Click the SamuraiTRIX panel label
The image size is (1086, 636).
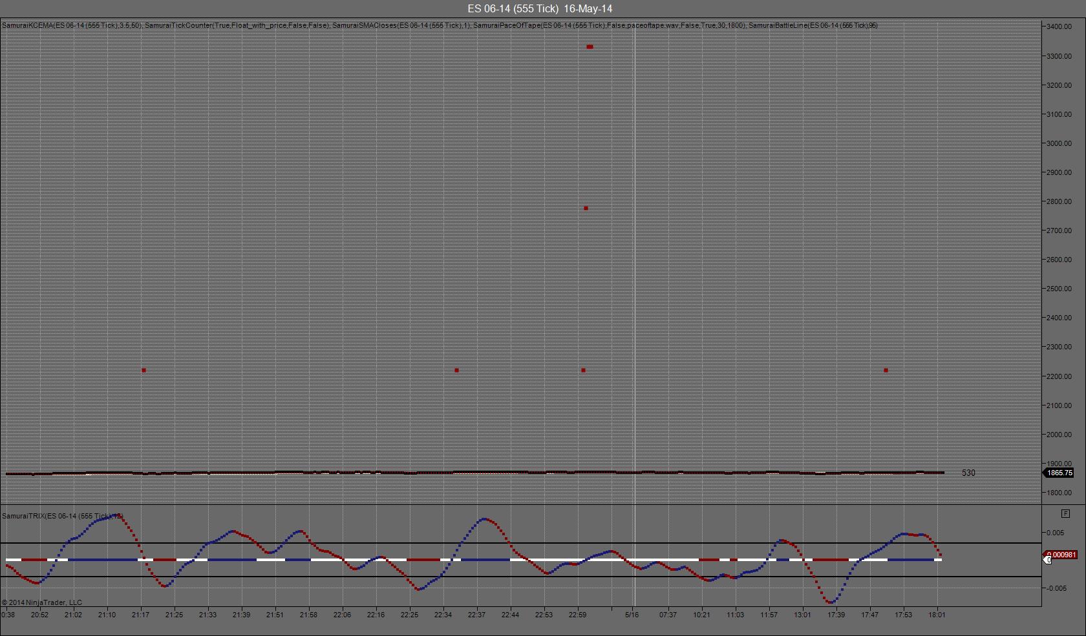point(62,516)
